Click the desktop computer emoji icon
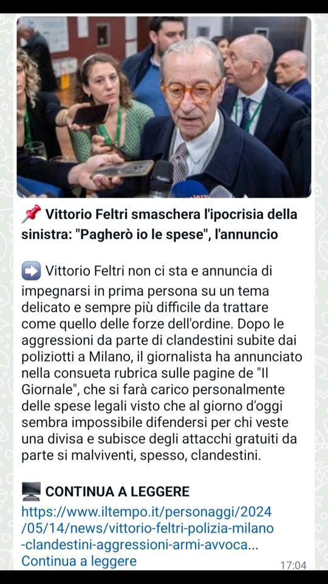Screen dimensions: 328x584 click(x=31, y=492)
